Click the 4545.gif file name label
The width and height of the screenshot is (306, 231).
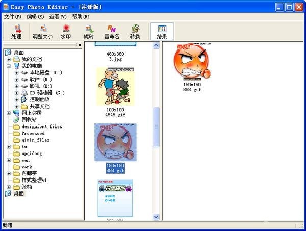point(115,115)
